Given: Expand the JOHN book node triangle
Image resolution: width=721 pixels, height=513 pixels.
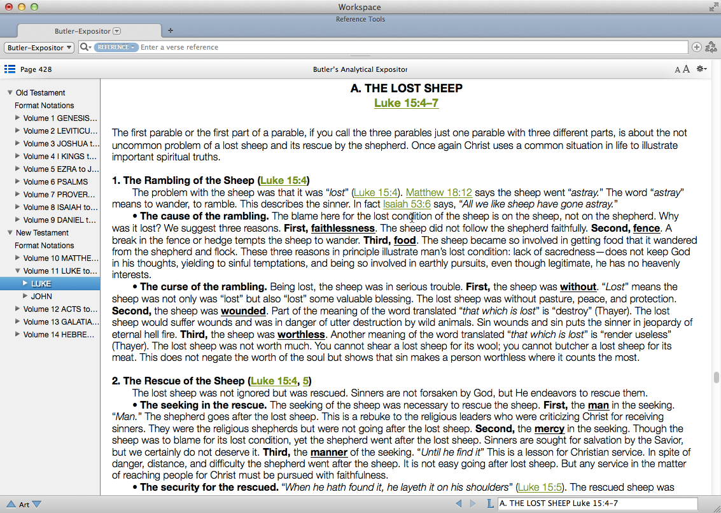Looking at the screenshot, I should (25, 297).
